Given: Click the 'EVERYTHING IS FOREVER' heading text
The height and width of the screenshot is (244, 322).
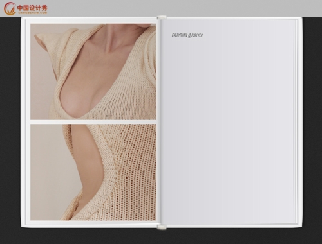Looking at the screenshot, I should (x=187, y=35).
